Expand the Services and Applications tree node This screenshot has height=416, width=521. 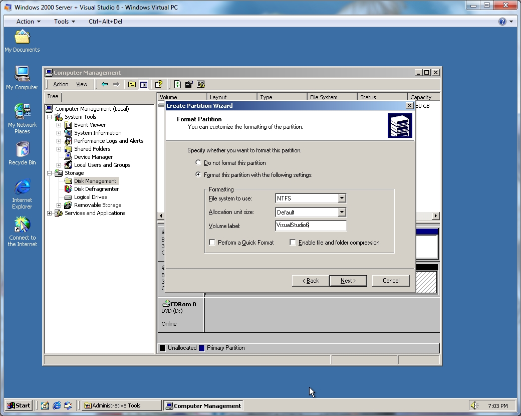tap(50, 213)
